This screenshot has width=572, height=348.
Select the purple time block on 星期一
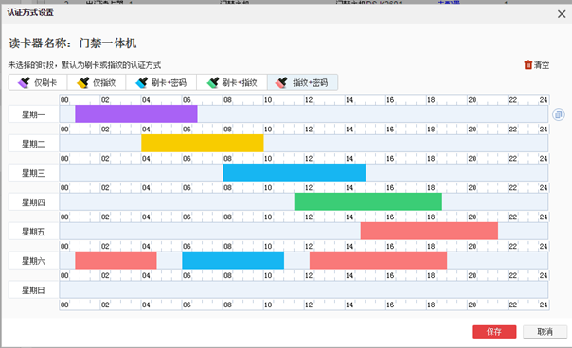pyautogui.click(x=136, y=114)
